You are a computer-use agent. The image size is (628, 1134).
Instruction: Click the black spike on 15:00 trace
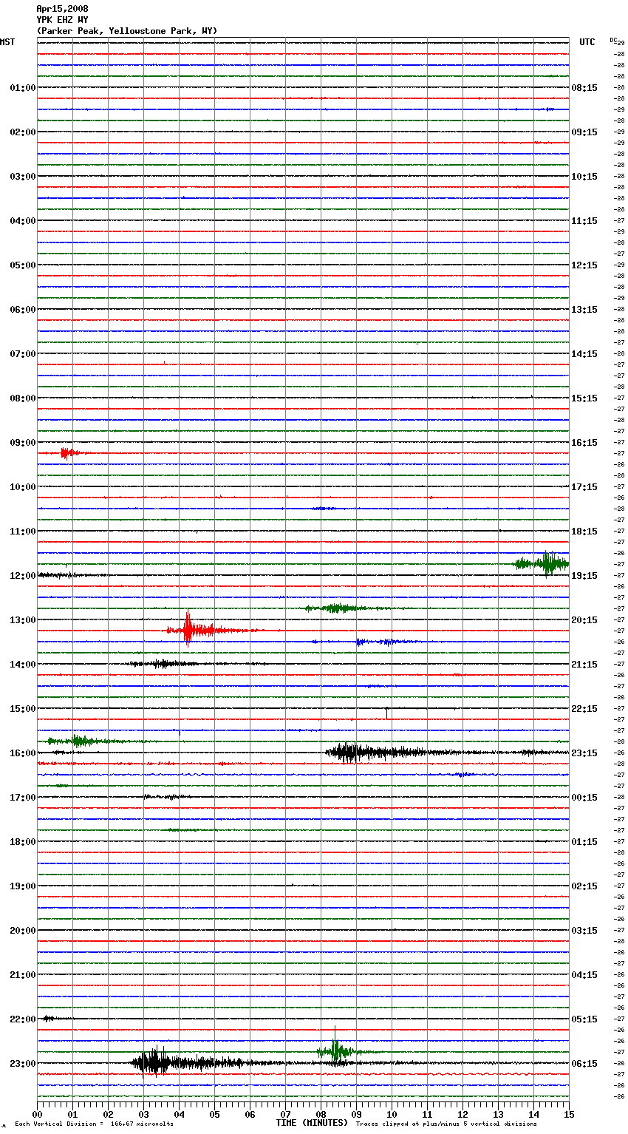point(386,712)
